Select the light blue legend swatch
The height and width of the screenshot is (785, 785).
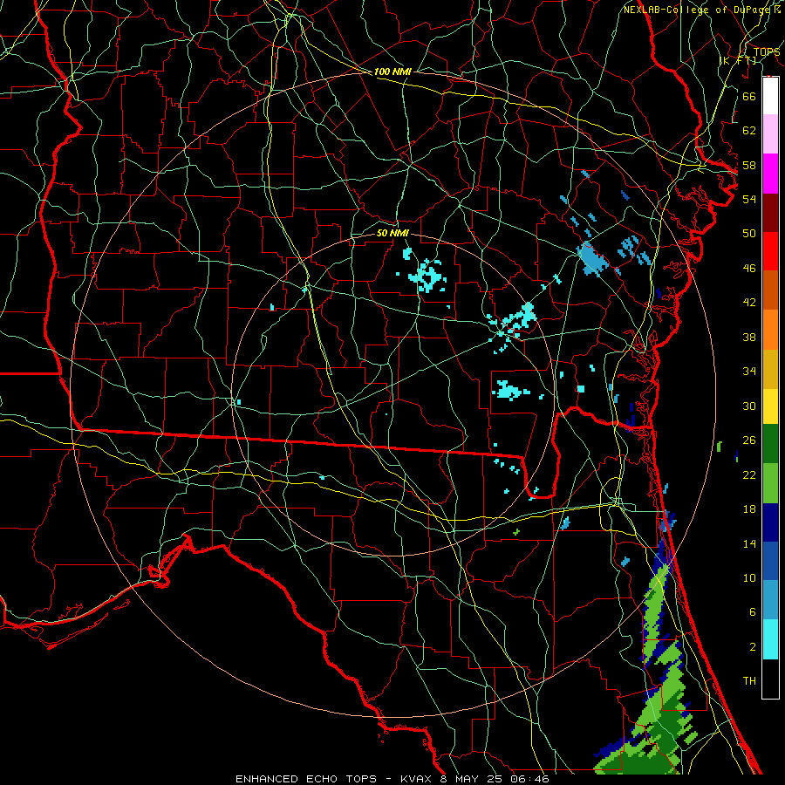(x=770, y=600)
